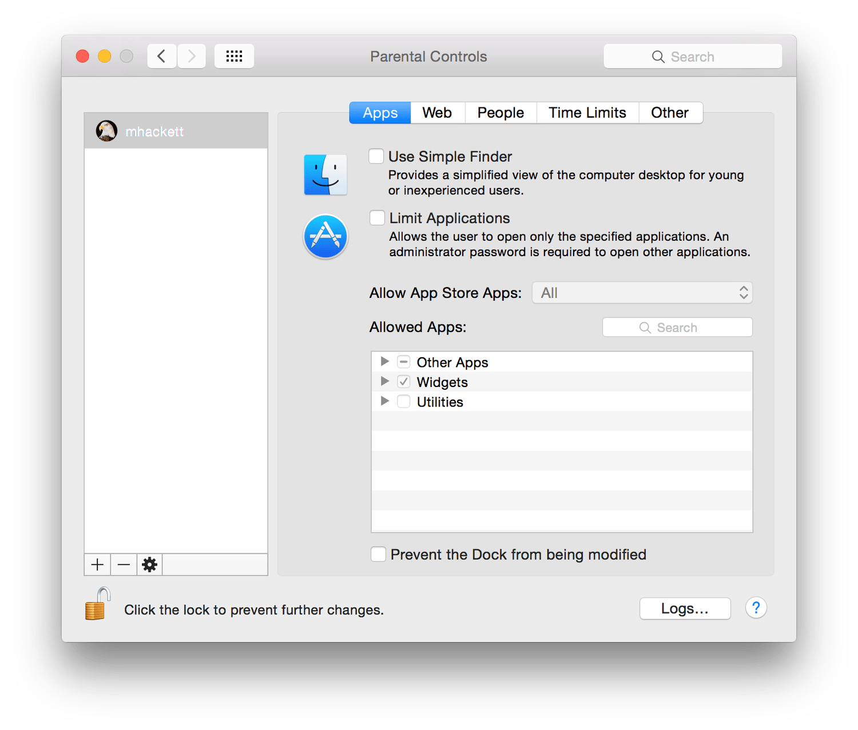Select the Apps tab
This screenshot has height=730, width=858.
pyautogui.click(x=380, y=113)
